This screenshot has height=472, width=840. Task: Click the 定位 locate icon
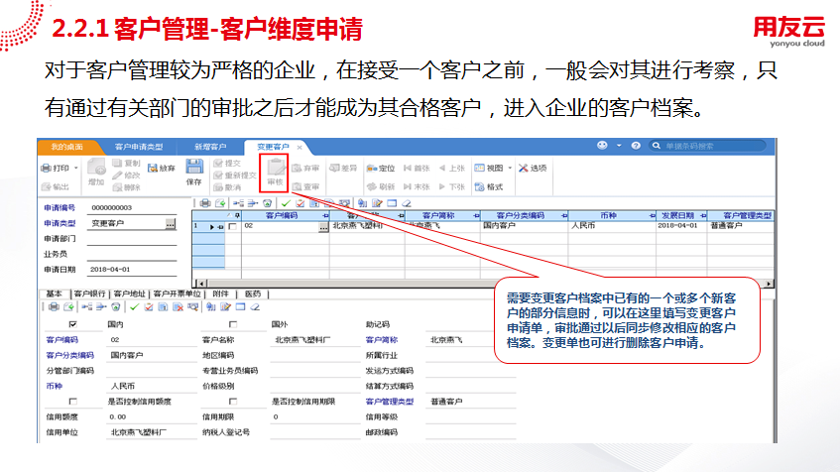pyautogui.click(x=372, y=169)
